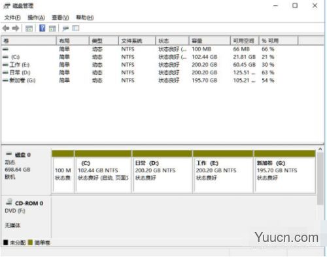Select the 100 M partition block on Disk 0
327x257 pixels.
coord(63,172)
